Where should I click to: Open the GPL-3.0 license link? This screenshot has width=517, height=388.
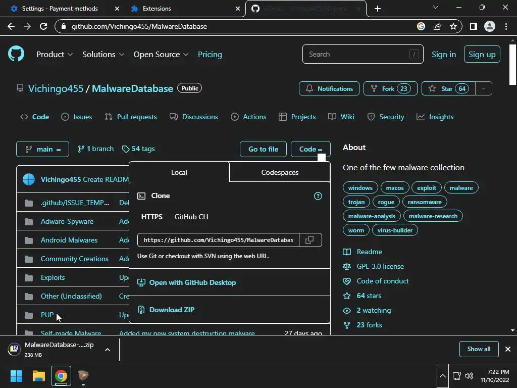[x=380, y=266]
